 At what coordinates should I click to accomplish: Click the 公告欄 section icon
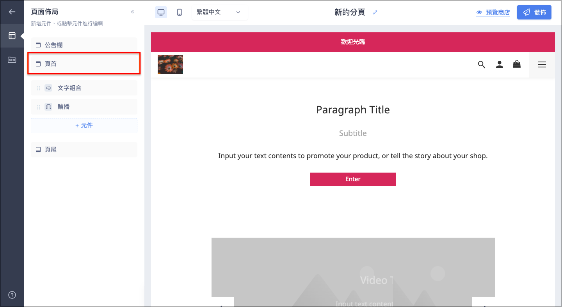pos(38,45)
